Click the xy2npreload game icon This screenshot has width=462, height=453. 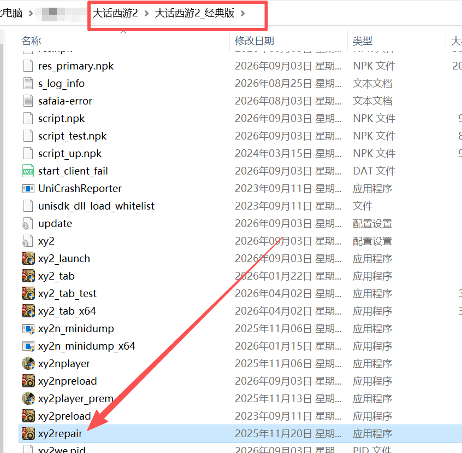[28, 381]
